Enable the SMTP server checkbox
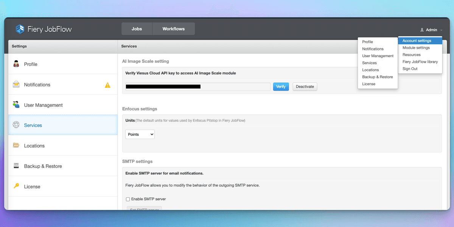The width and height of the screenshot is (454, 227). (x=128, y=199)
